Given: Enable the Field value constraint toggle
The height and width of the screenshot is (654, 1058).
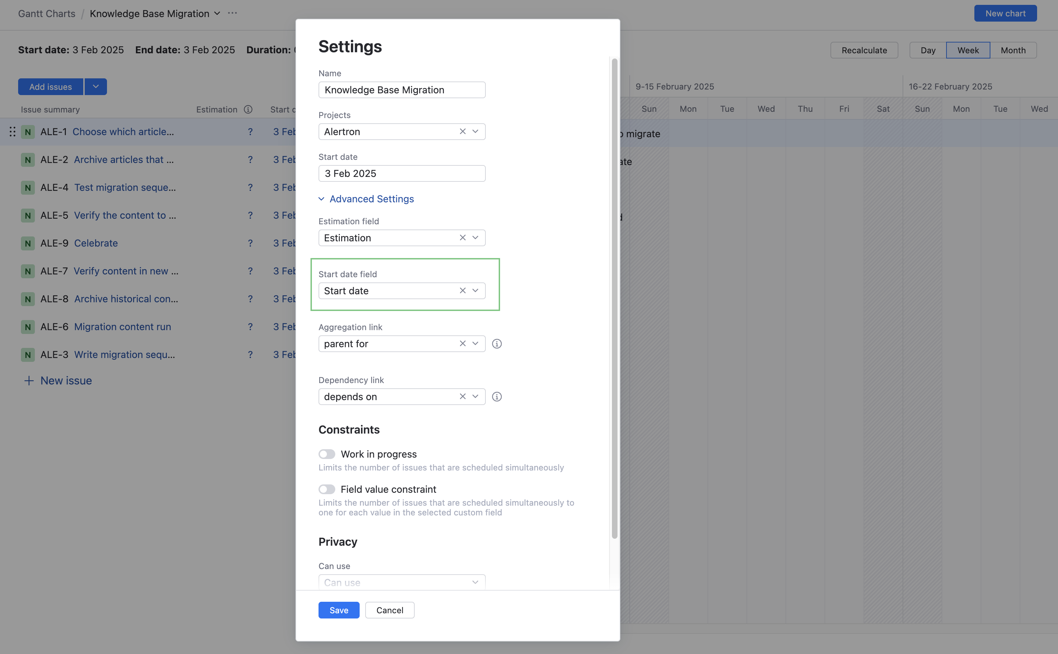Looking at the screenshot, I should click(327, 489).
